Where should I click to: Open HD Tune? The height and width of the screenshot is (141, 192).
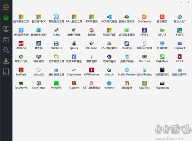click(x=92, y=45)
